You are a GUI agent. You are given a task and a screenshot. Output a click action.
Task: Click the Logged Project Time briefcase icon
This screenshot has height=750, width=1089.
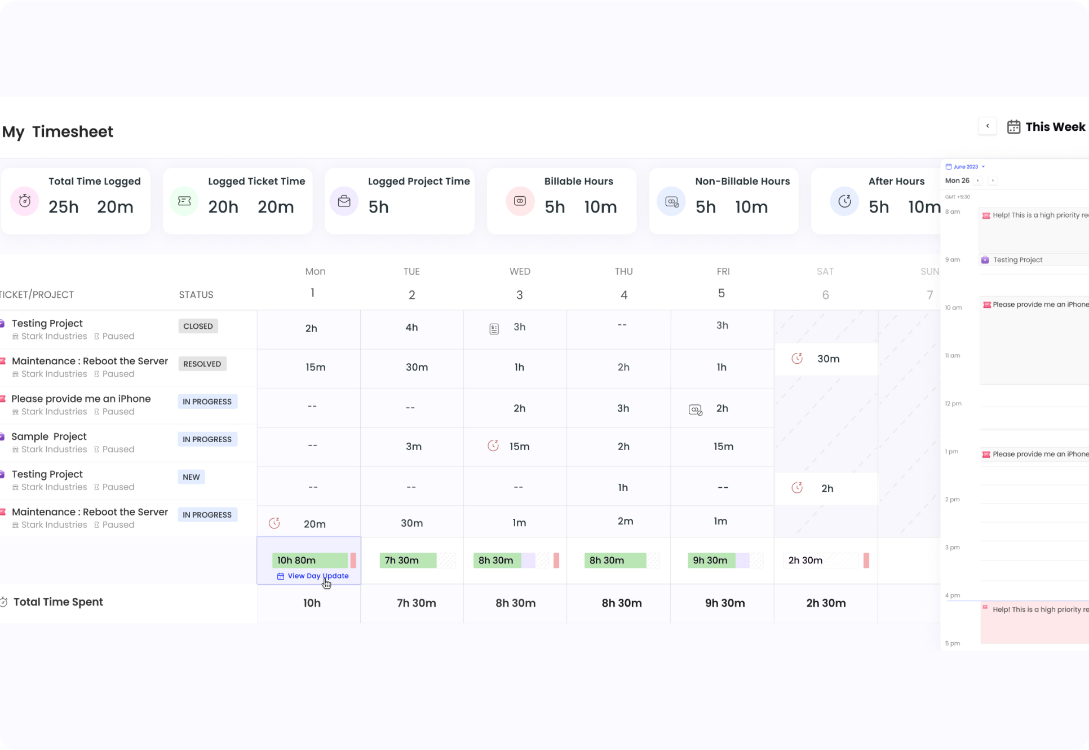(344, 201)
